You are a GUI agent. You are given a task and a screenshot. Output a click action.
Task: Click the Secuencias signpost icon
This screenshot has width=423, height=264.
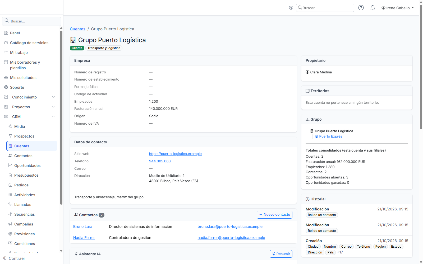pos(10,214)
